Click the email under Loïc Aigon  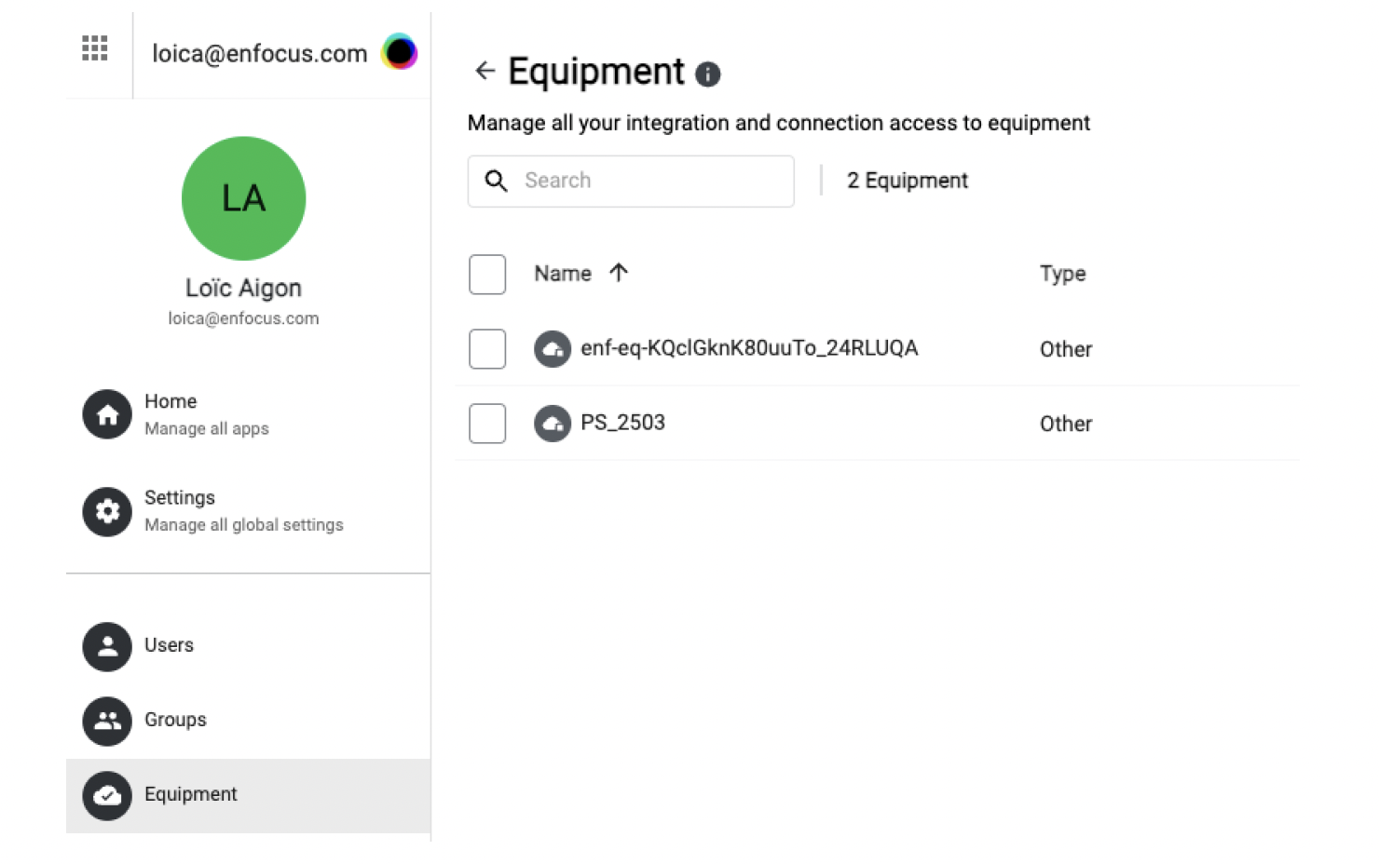click(x=243, y=318)
